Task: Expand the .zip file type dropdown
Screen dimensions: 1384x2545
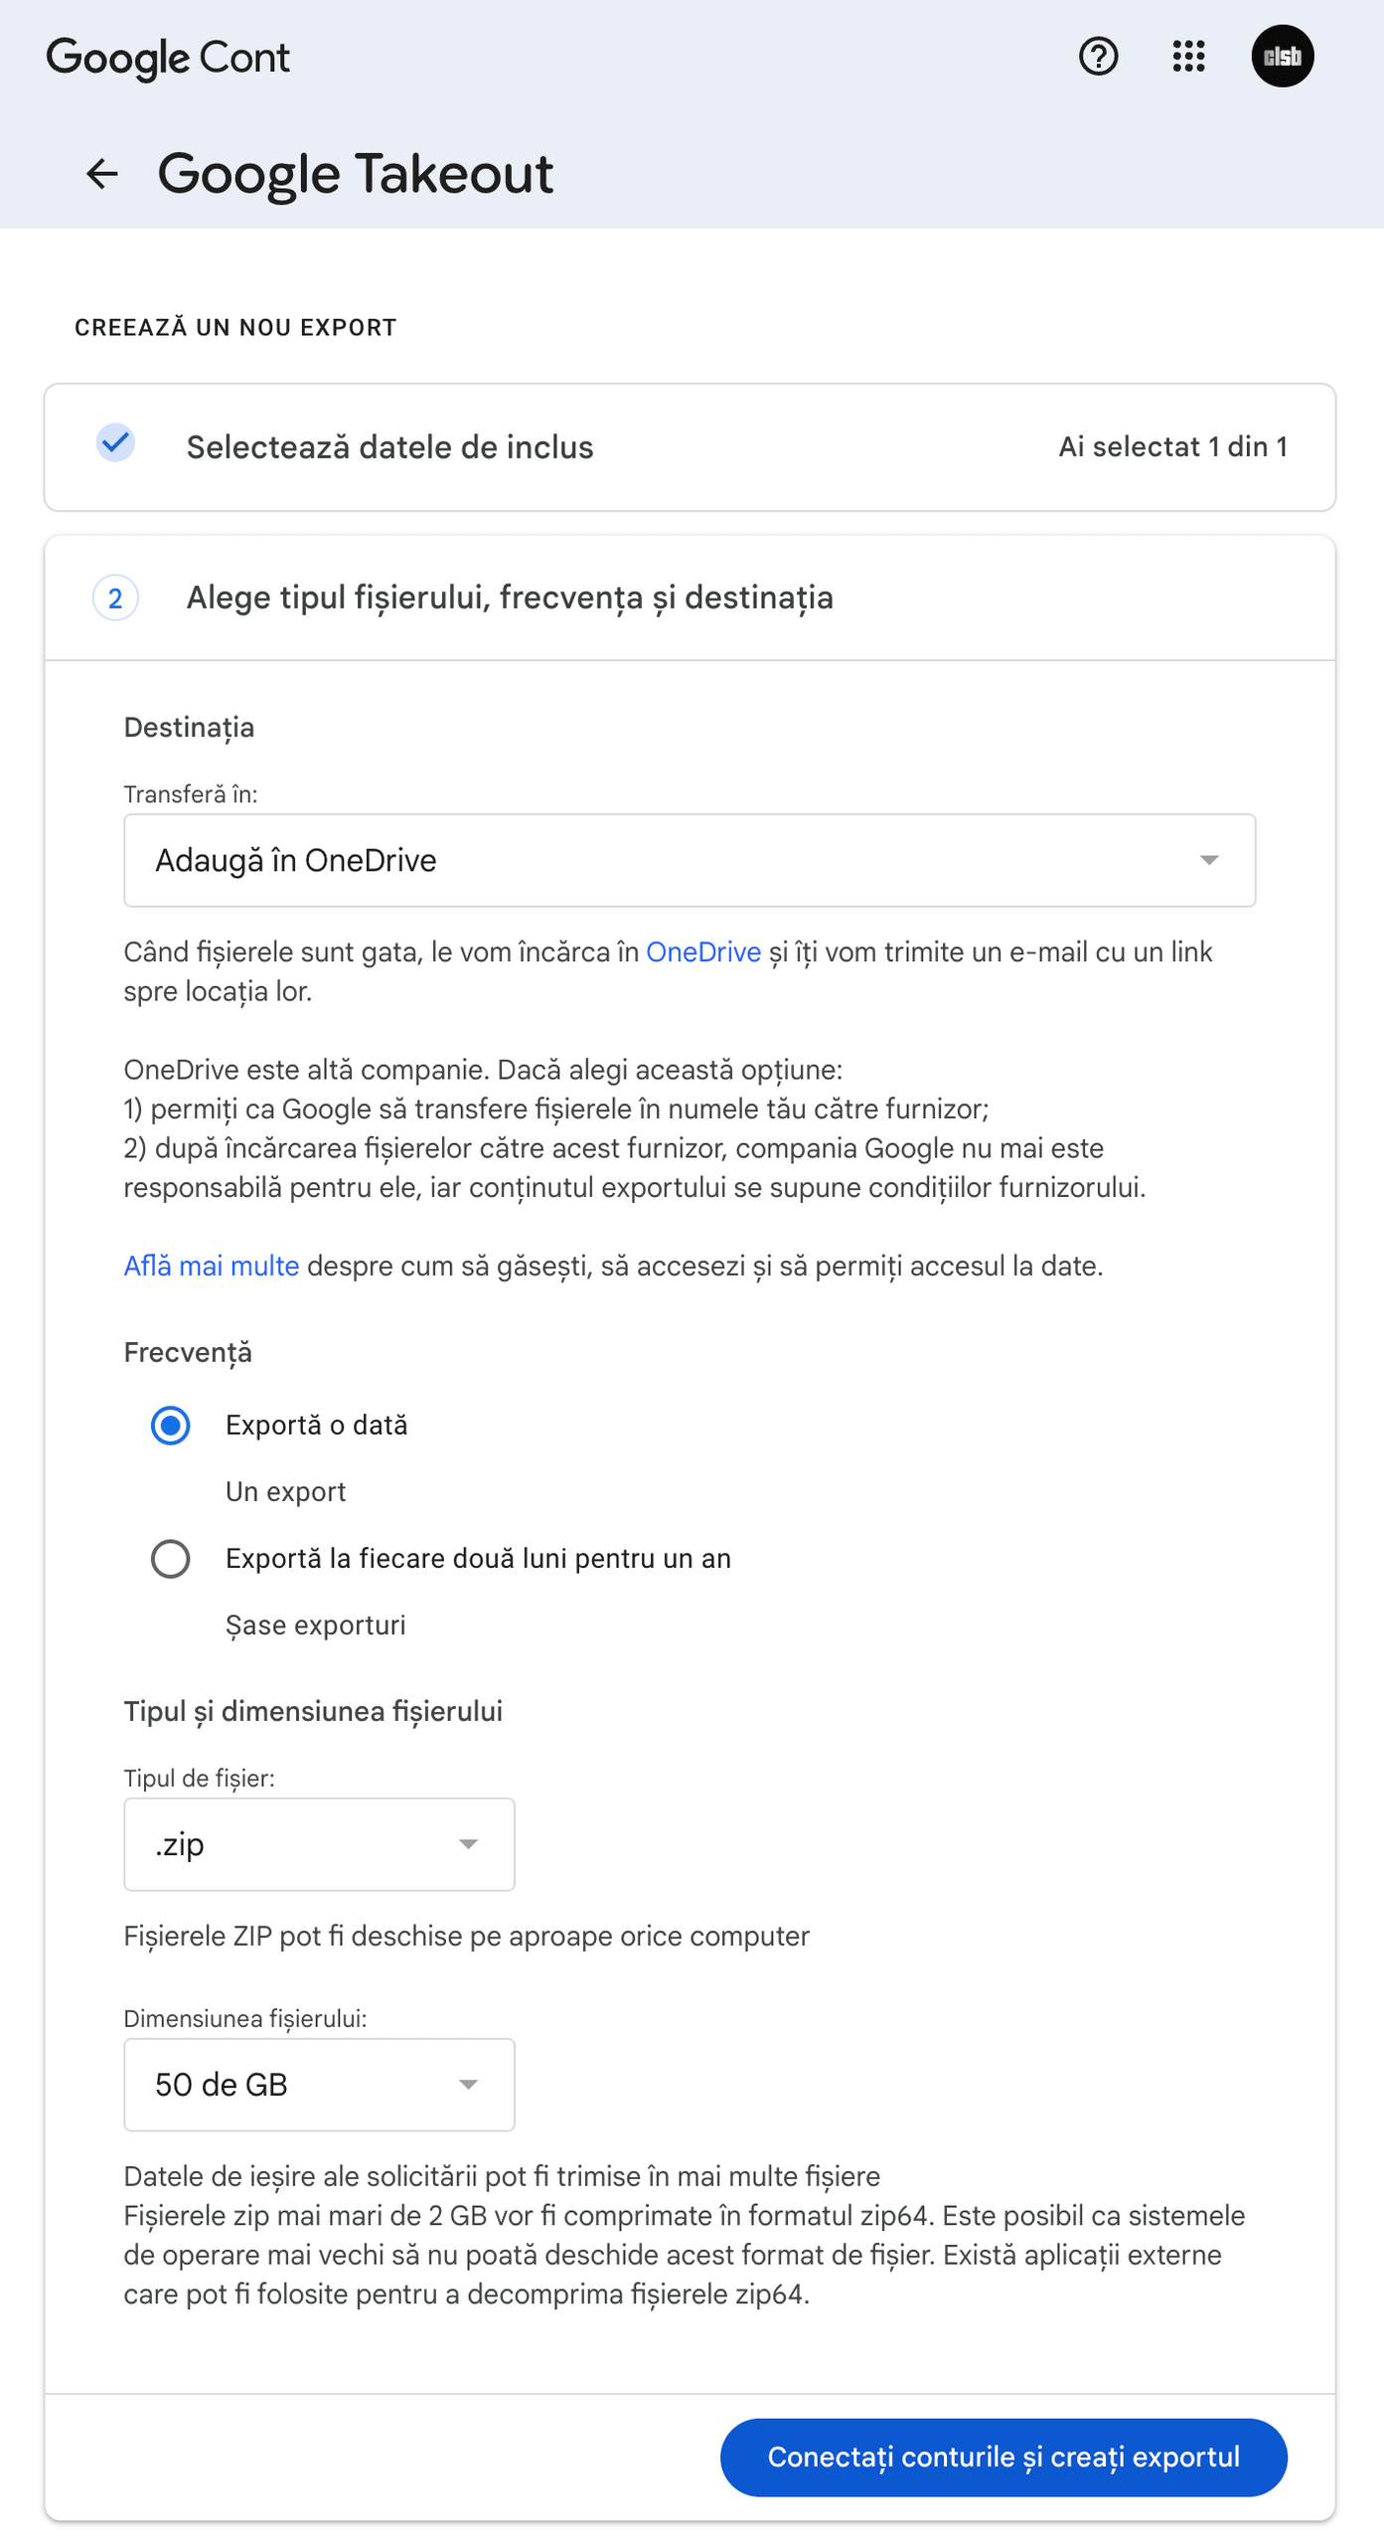Action: [319, 1844]
